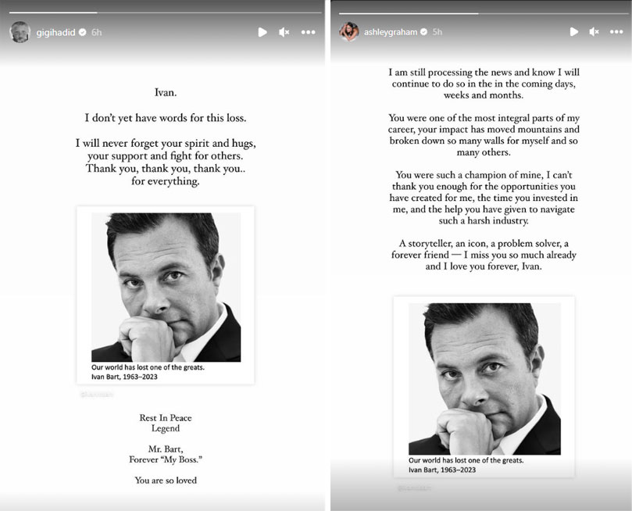Toggle mute on gigihadid's story
This screenshot has height=511, width=632.
[x=284, y=32]
